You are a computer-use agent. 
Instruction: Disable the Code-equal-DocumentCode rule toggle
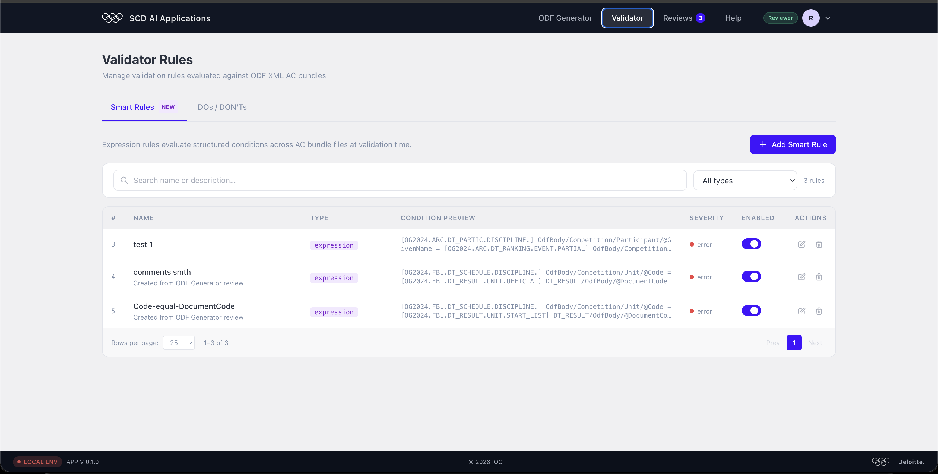coord(751,311)
